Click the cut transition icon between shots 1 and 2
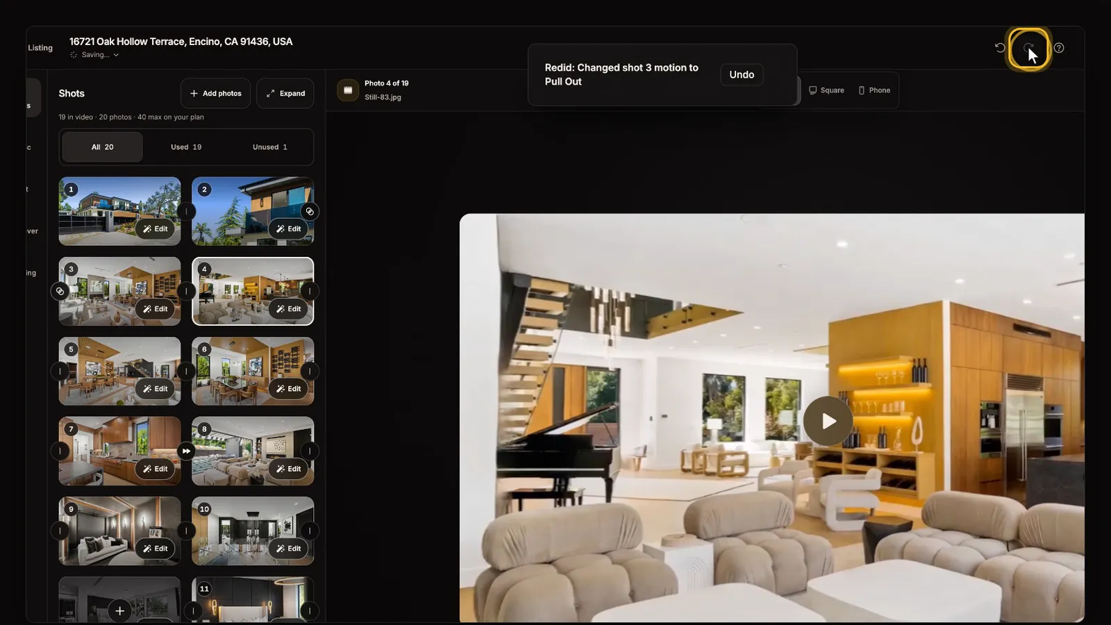 coord(186,211)
